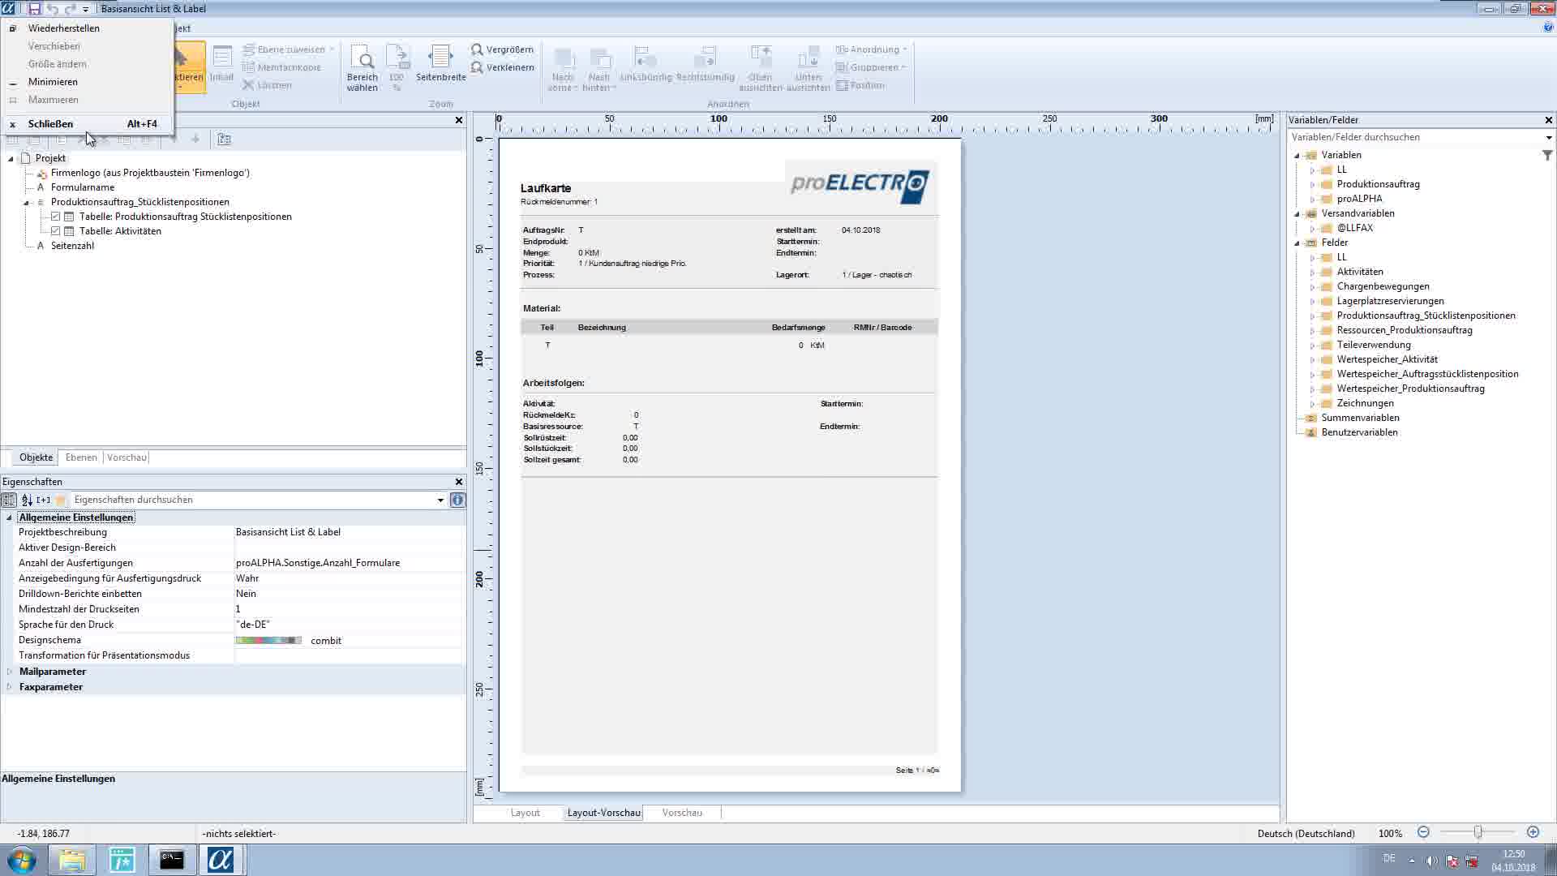The width and height of the screenshot is (1557, 876).
Task: Open the Vorschau tab below the page
Action: (x=682, y=813)
